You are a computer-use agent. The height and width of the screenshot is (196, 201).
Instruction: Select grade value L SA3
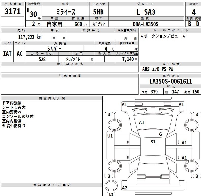pos(146,12)
